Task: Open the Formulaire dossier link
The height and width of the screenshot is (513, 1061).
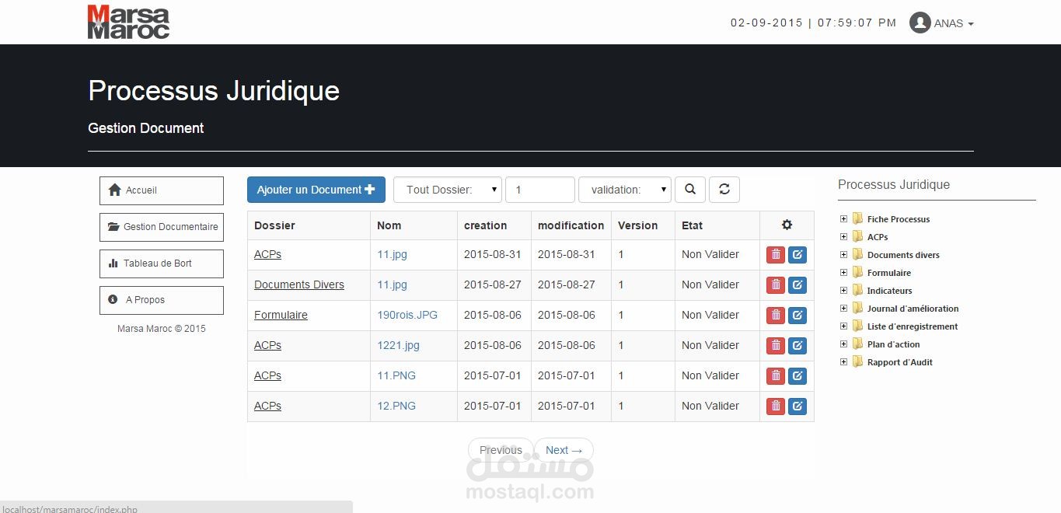Action: [x=281, y=315]
